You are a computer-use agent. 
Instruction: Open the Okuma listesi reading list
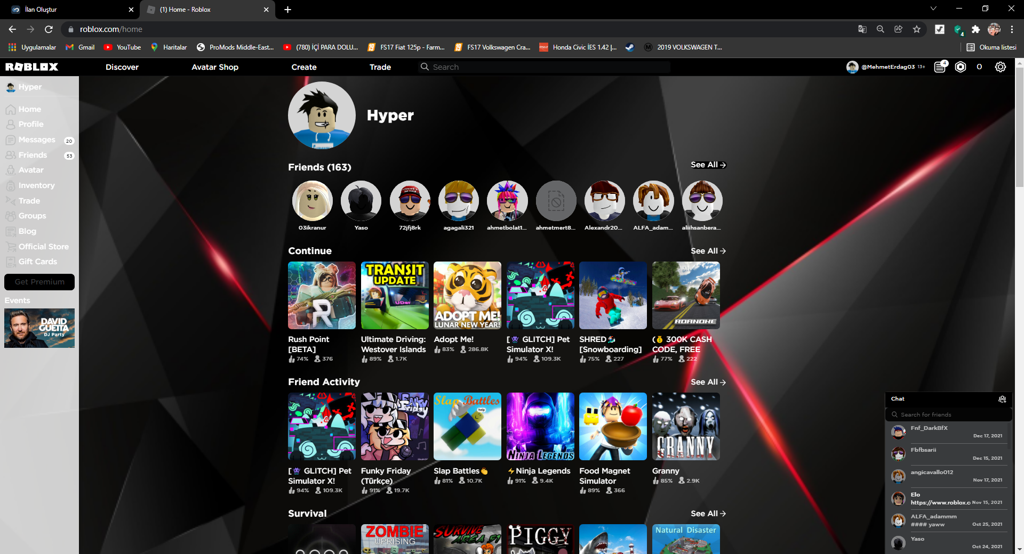[x=991, y=47]
